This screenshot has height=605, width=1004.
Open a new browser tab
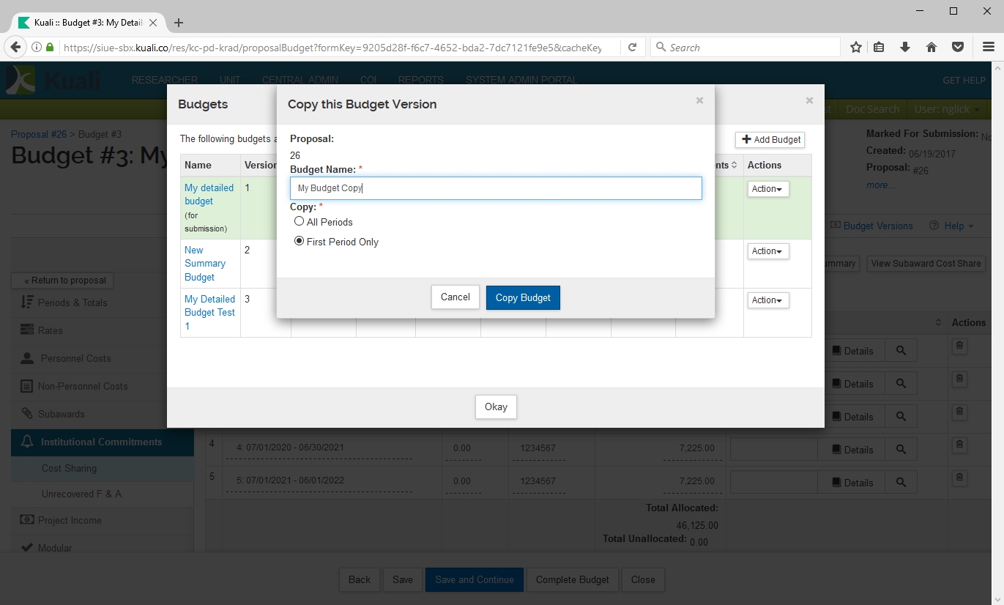(x=179, y=23)
